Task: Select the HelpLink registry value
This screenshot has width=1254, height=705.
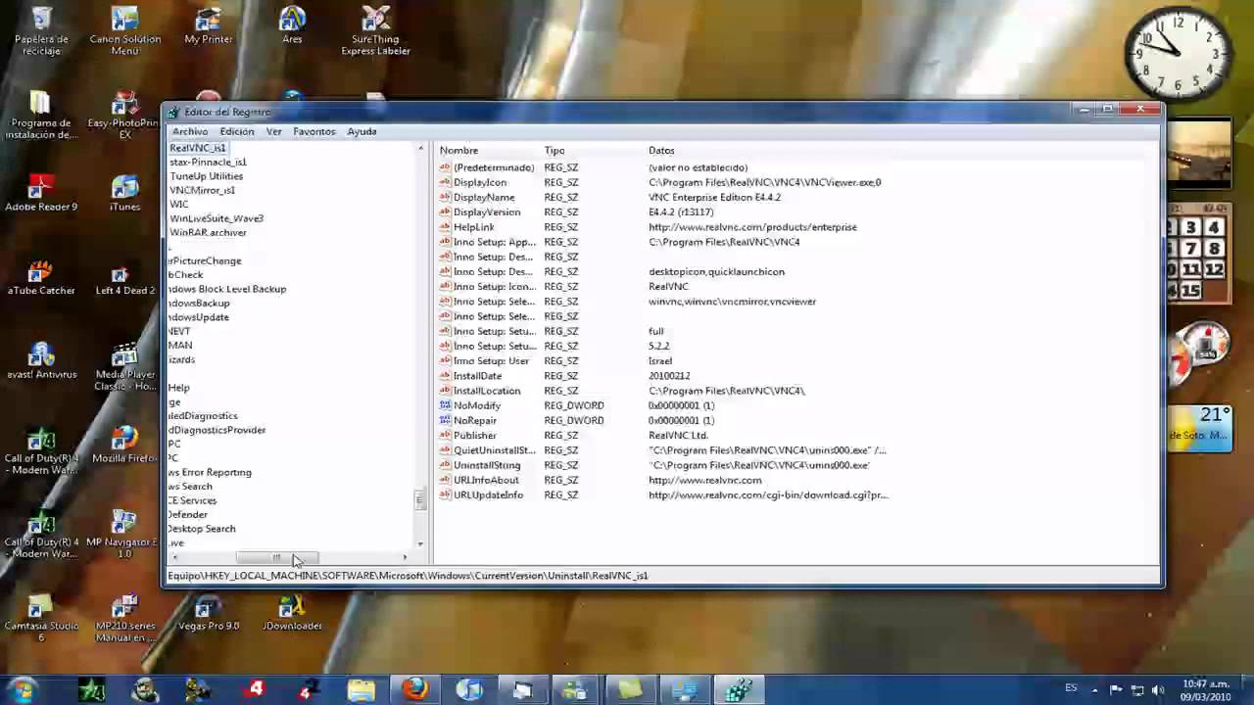Action: coord(474,227)
